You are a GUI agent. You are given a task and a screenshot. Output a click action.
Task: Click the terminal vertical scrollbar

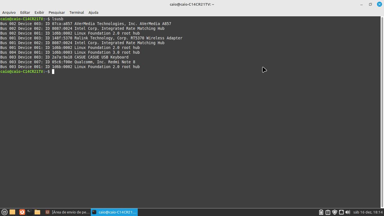pos(382,112)
